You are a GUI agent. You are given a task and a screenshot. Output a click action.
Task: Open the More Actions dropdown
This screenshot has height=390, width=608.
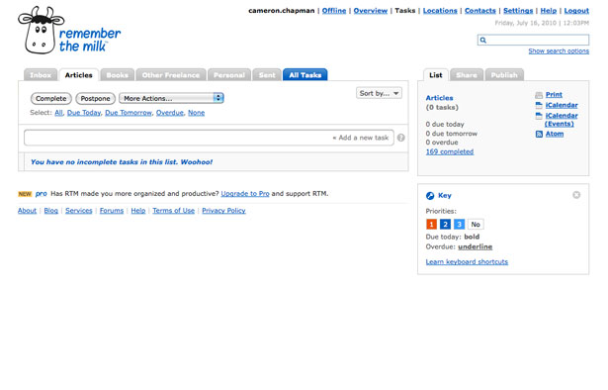(x=171, y=98)
